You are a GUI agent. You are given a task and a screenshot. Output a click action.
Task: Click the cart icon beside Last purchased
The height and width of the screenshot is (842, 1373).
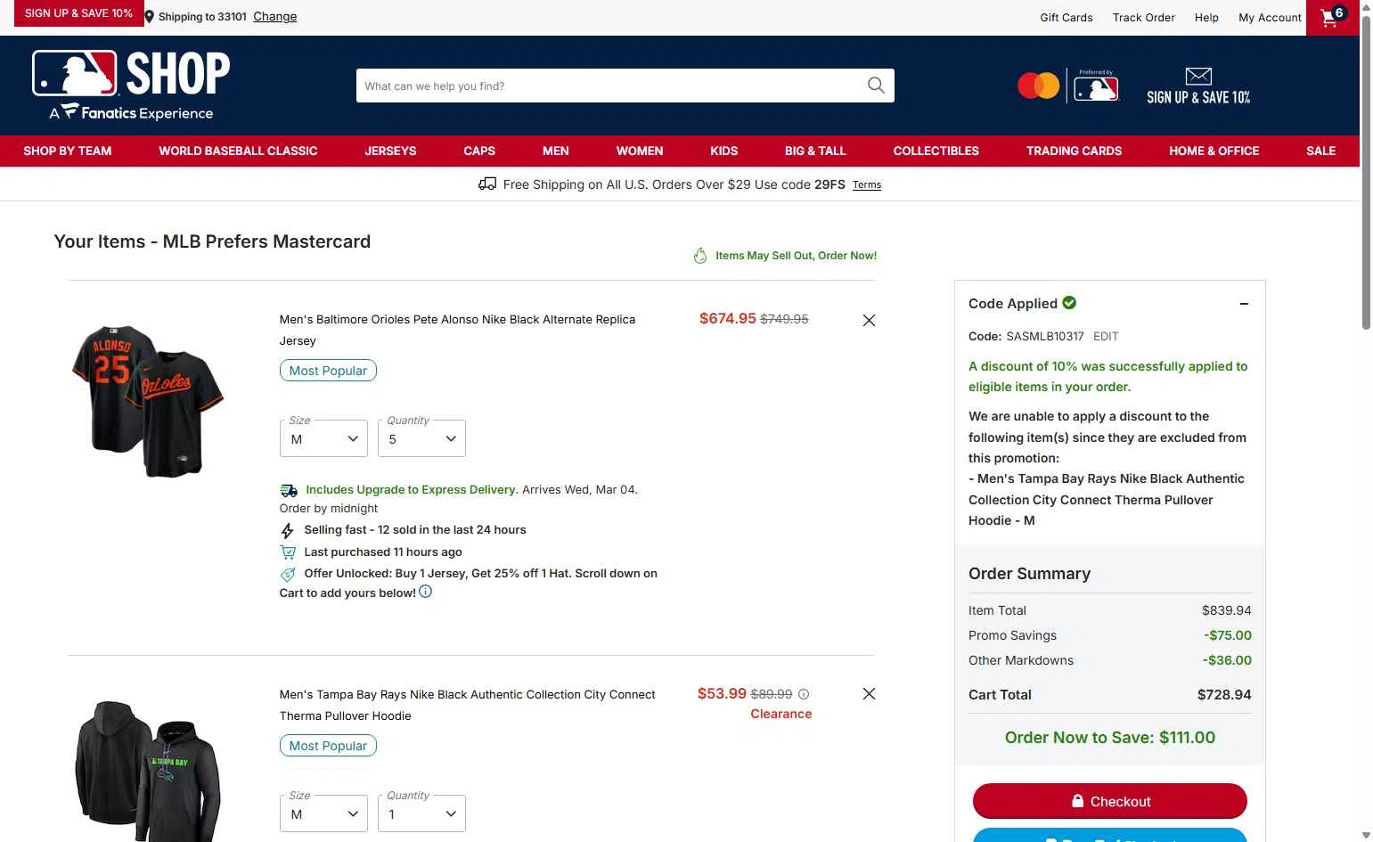tap(288, 552)
